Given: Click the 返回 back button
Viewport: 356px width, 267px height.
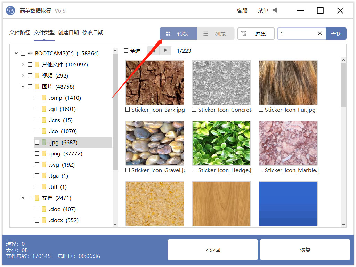Looking at the screenshot, I should coord(213,250).
